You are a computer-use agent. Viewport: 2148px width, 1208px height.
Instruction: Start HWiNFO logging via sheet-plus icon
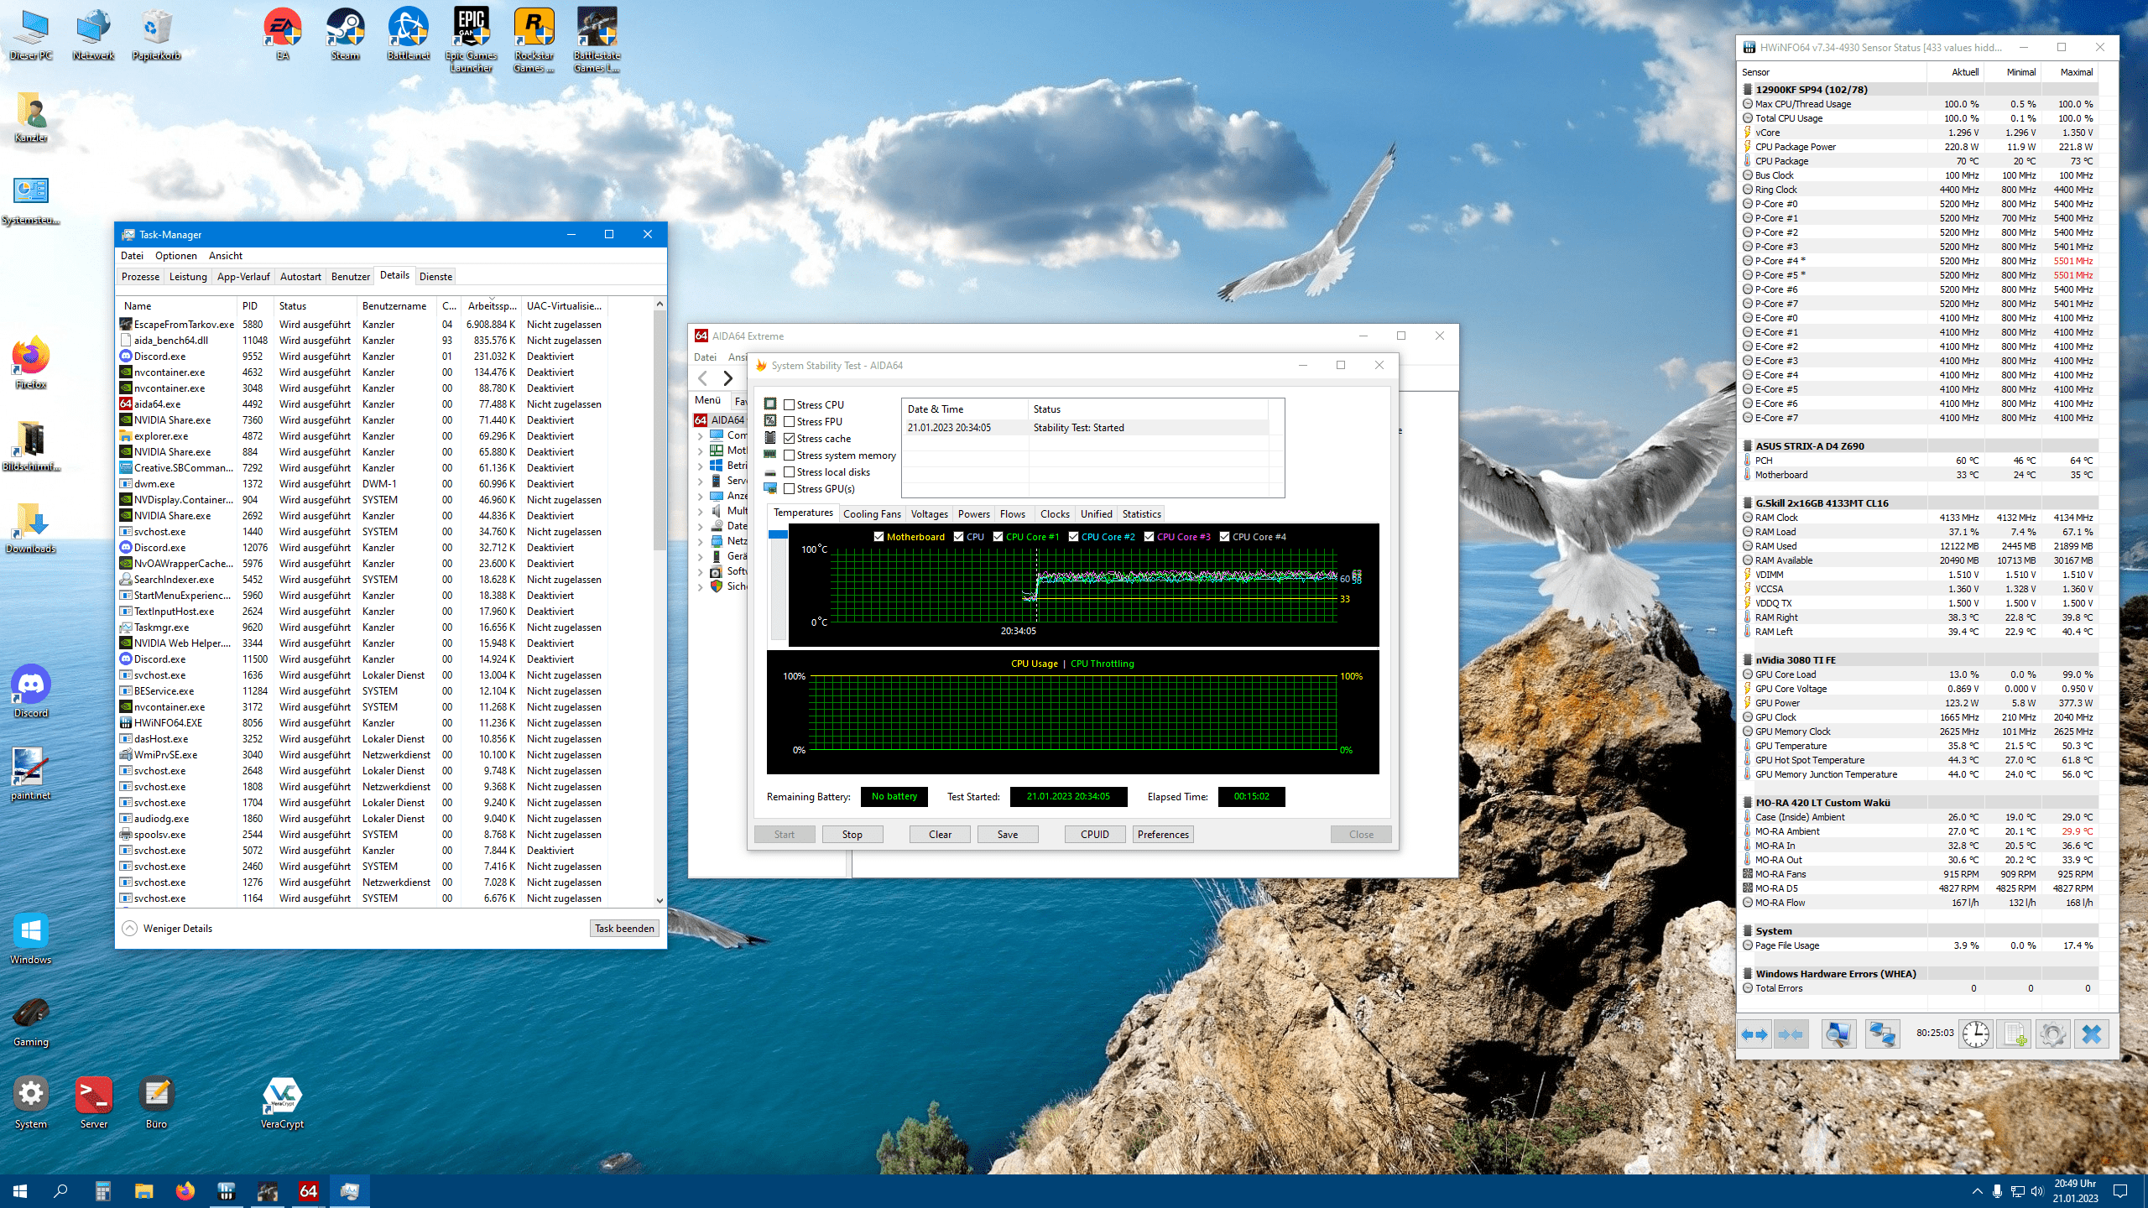click(2015, 1034)
